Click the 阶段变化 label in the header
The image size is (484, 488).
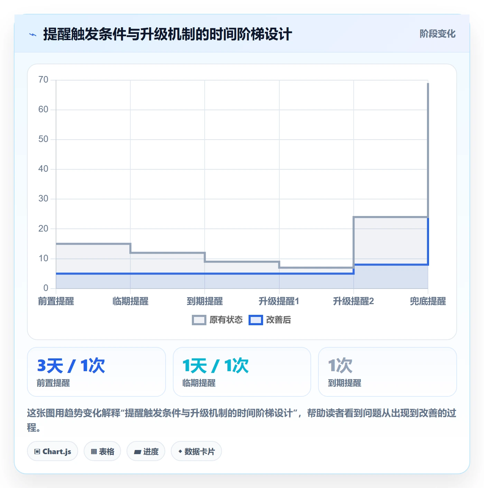click(x=437, y=34)
